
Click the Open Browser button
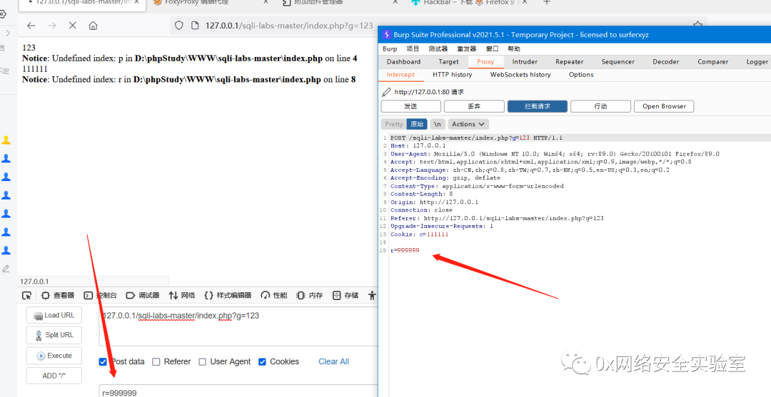pos(664,106)
